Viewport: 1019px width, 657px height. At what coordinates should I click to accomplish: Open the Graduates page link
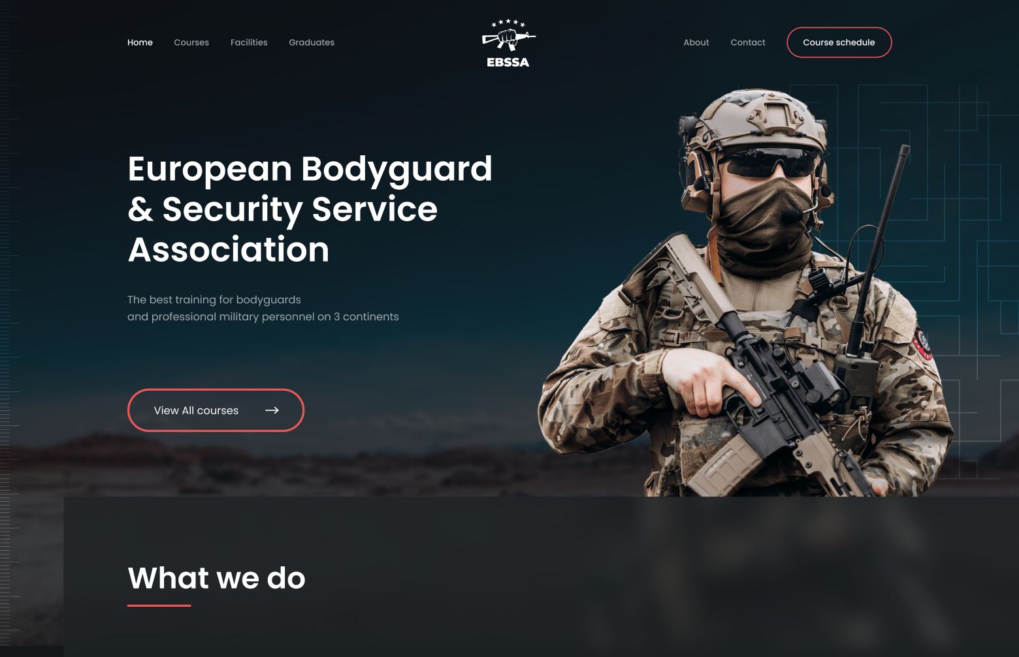pos(312,42)
